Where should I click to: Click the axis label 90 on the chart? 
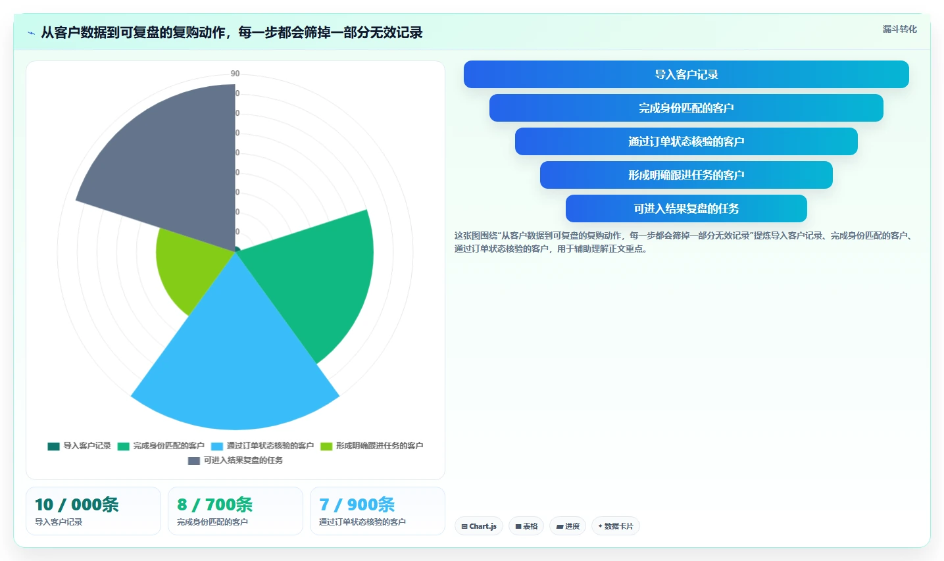235,74
